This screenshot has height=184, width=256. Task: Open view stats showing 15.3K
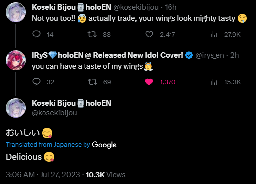coord(213,82)
